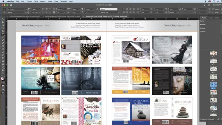This screenshot has height=125, width=222.
Task: Open the Ignore dropdown in control panel
Action: [x=177, y=12]
